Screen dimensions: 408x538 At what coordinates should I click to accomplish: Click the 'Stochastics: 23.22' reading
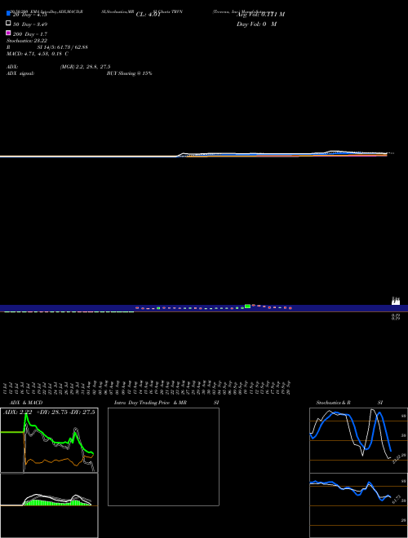[27, 41]
